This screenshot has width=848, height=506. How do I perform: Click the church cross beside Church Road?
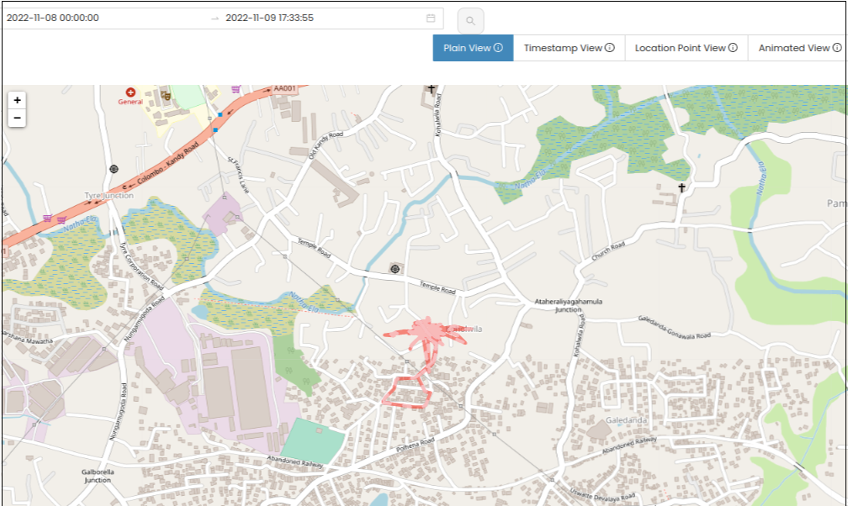[682, 187]
